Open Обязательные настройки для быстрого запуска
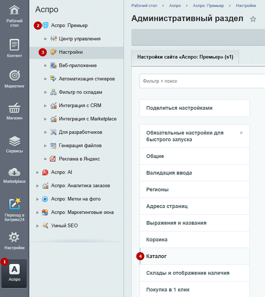This screenshot has width=265, height=297. click(x=194, y=136)
